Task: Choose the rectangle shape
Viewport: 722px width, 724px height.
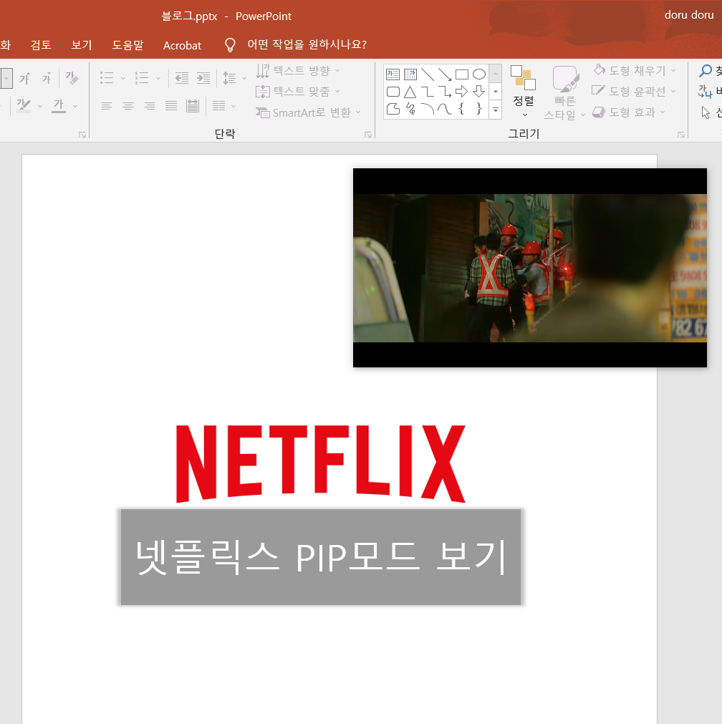Action: click(462, 74)
